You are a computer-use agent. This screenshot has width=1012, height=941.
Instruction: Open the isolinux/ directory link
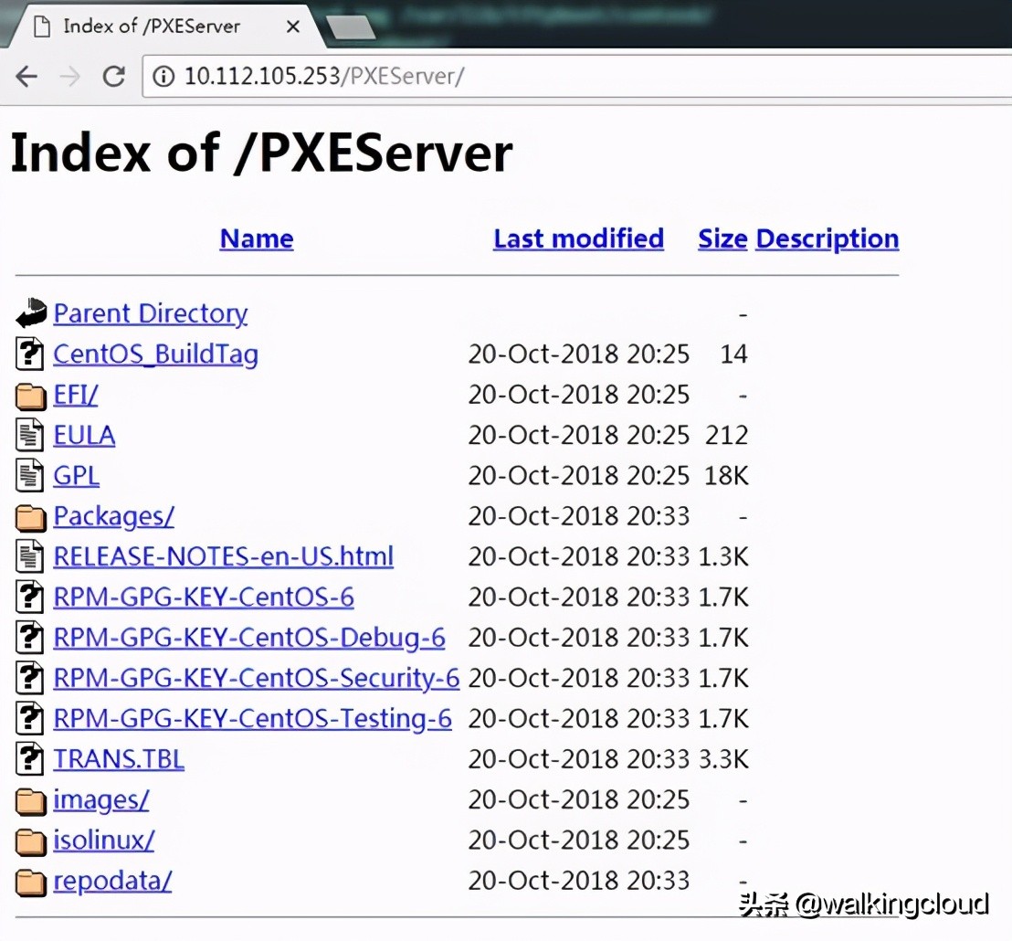pos(103,840)
